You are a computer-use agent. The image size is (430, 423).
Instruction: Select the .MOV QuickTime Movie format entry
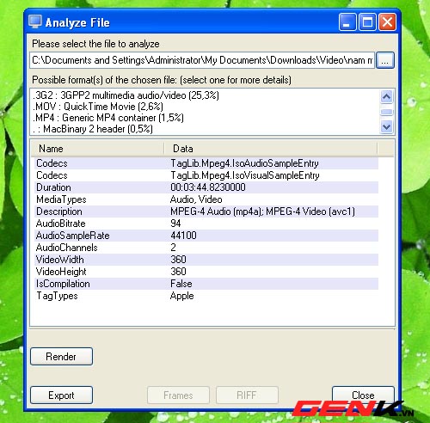[x=97, y=107]
